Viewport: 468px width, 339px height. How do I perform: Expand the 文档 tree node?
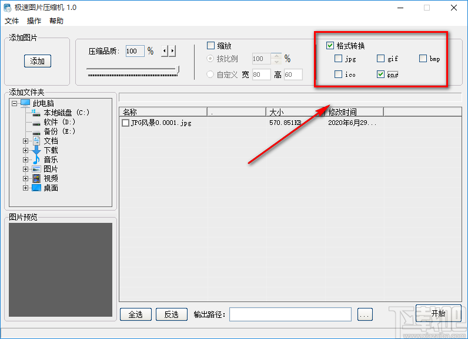coord(26,141)
